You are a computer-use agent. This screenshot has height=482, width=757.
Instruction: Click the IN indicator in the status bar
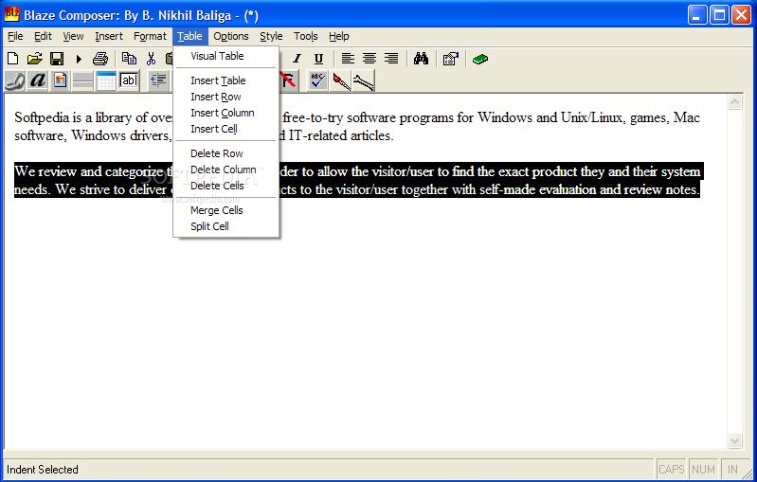[x=733, y=470]
